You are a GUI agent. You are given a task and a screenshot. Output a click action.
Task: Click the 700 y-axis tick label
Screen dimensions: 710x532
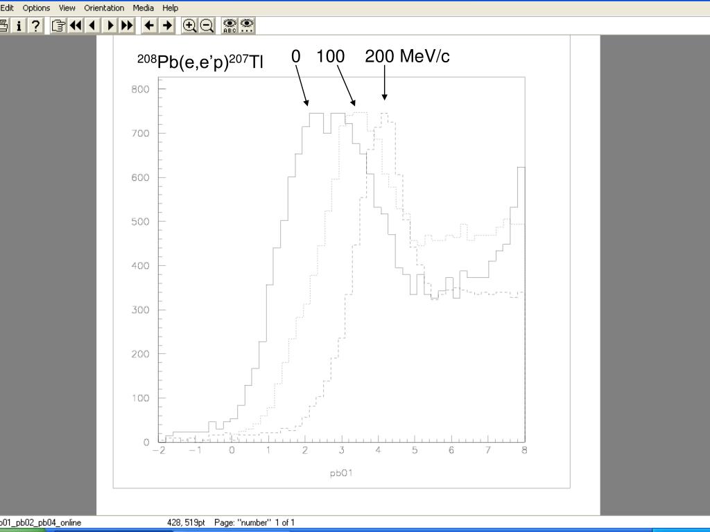(140, 134)
